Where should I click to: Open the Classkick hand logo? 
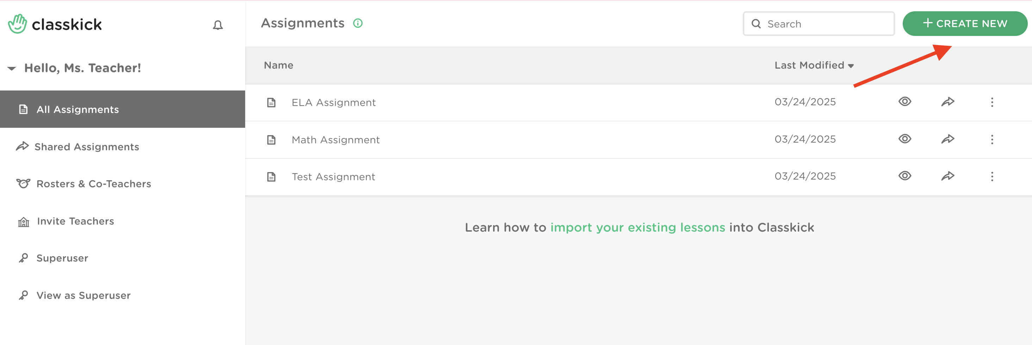click(17, 24)
